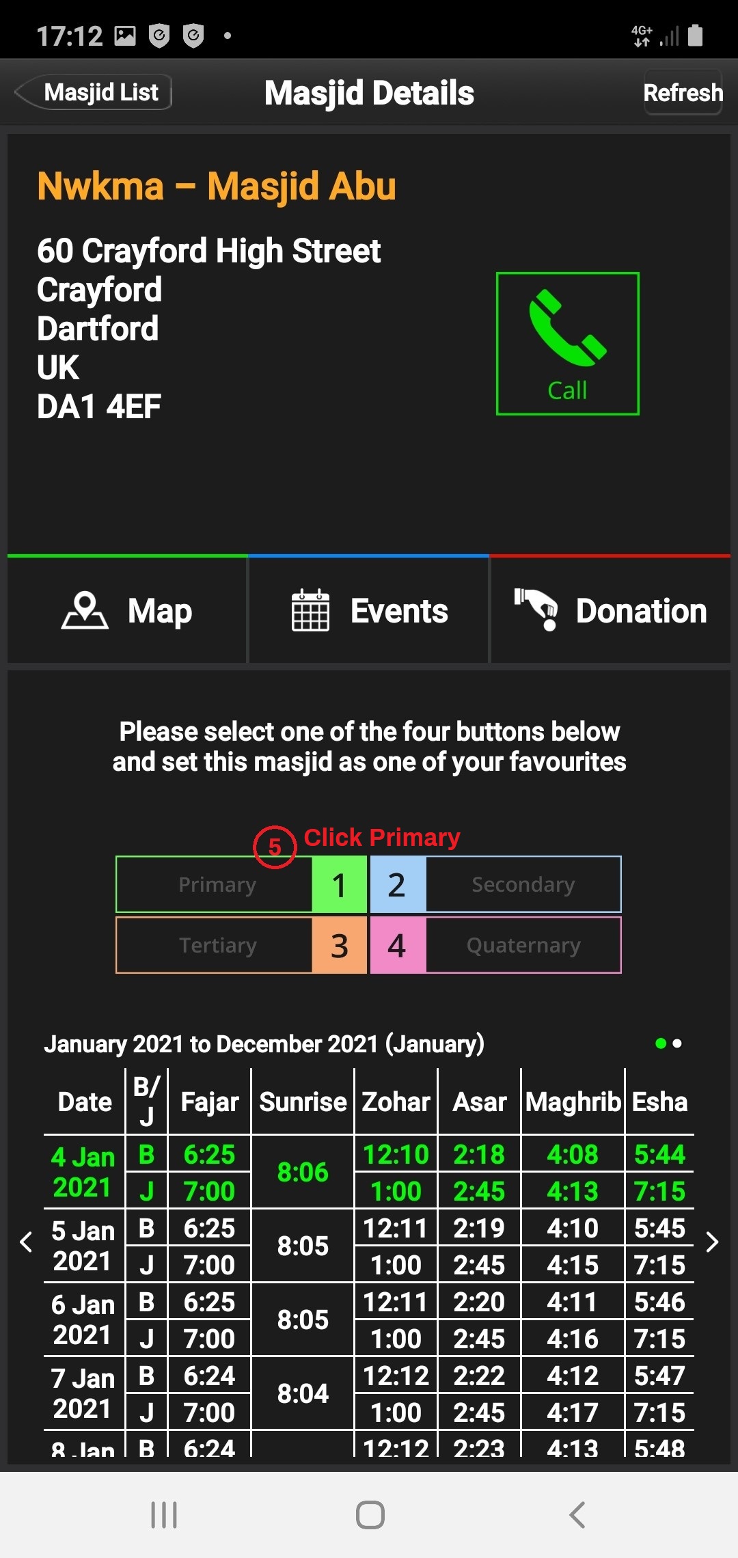Go to next timetable page arrow
This screenshot has width=738, height=1558.
[x=712, y=1242]
